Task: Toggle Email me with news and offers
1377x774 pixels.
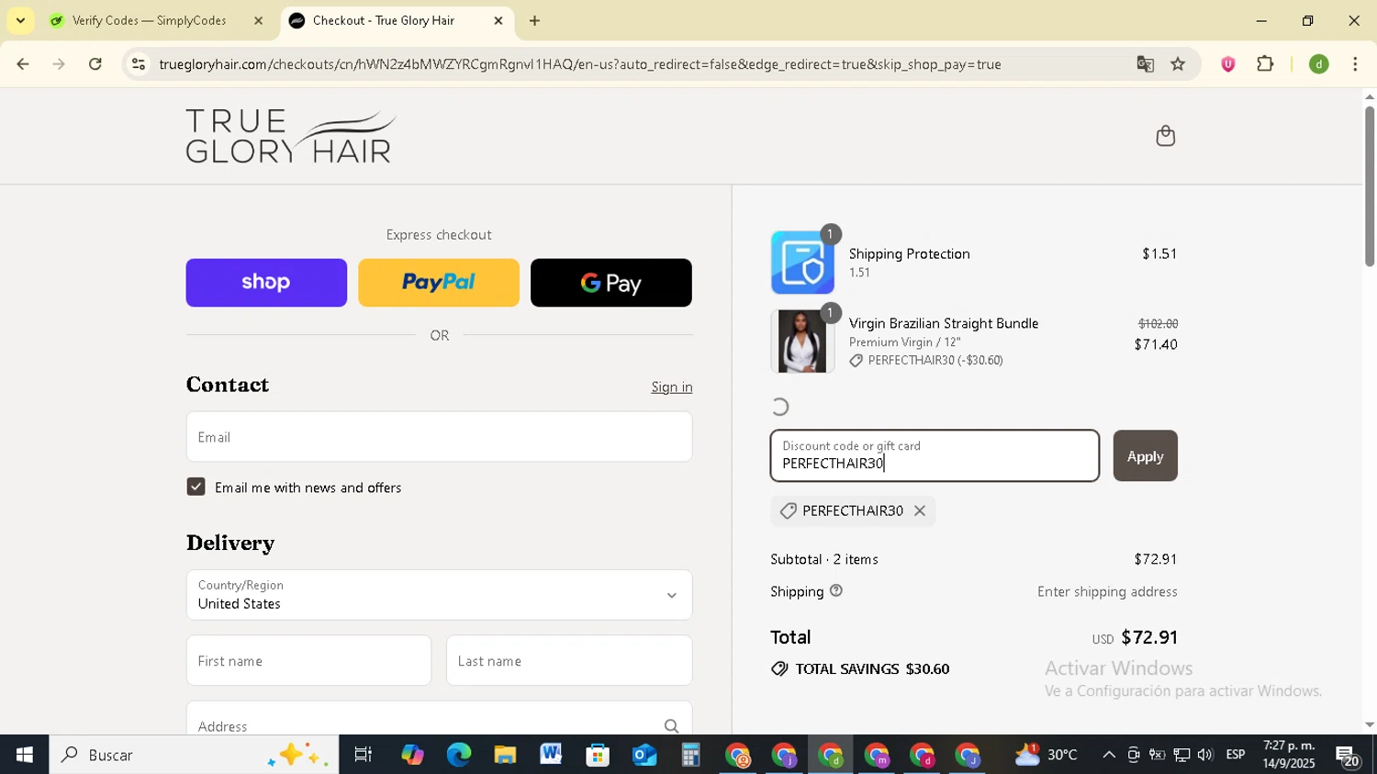Action: click(196, 487)
